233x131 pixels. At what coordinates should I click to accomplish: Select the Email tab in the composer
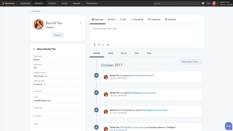point(112,20)
